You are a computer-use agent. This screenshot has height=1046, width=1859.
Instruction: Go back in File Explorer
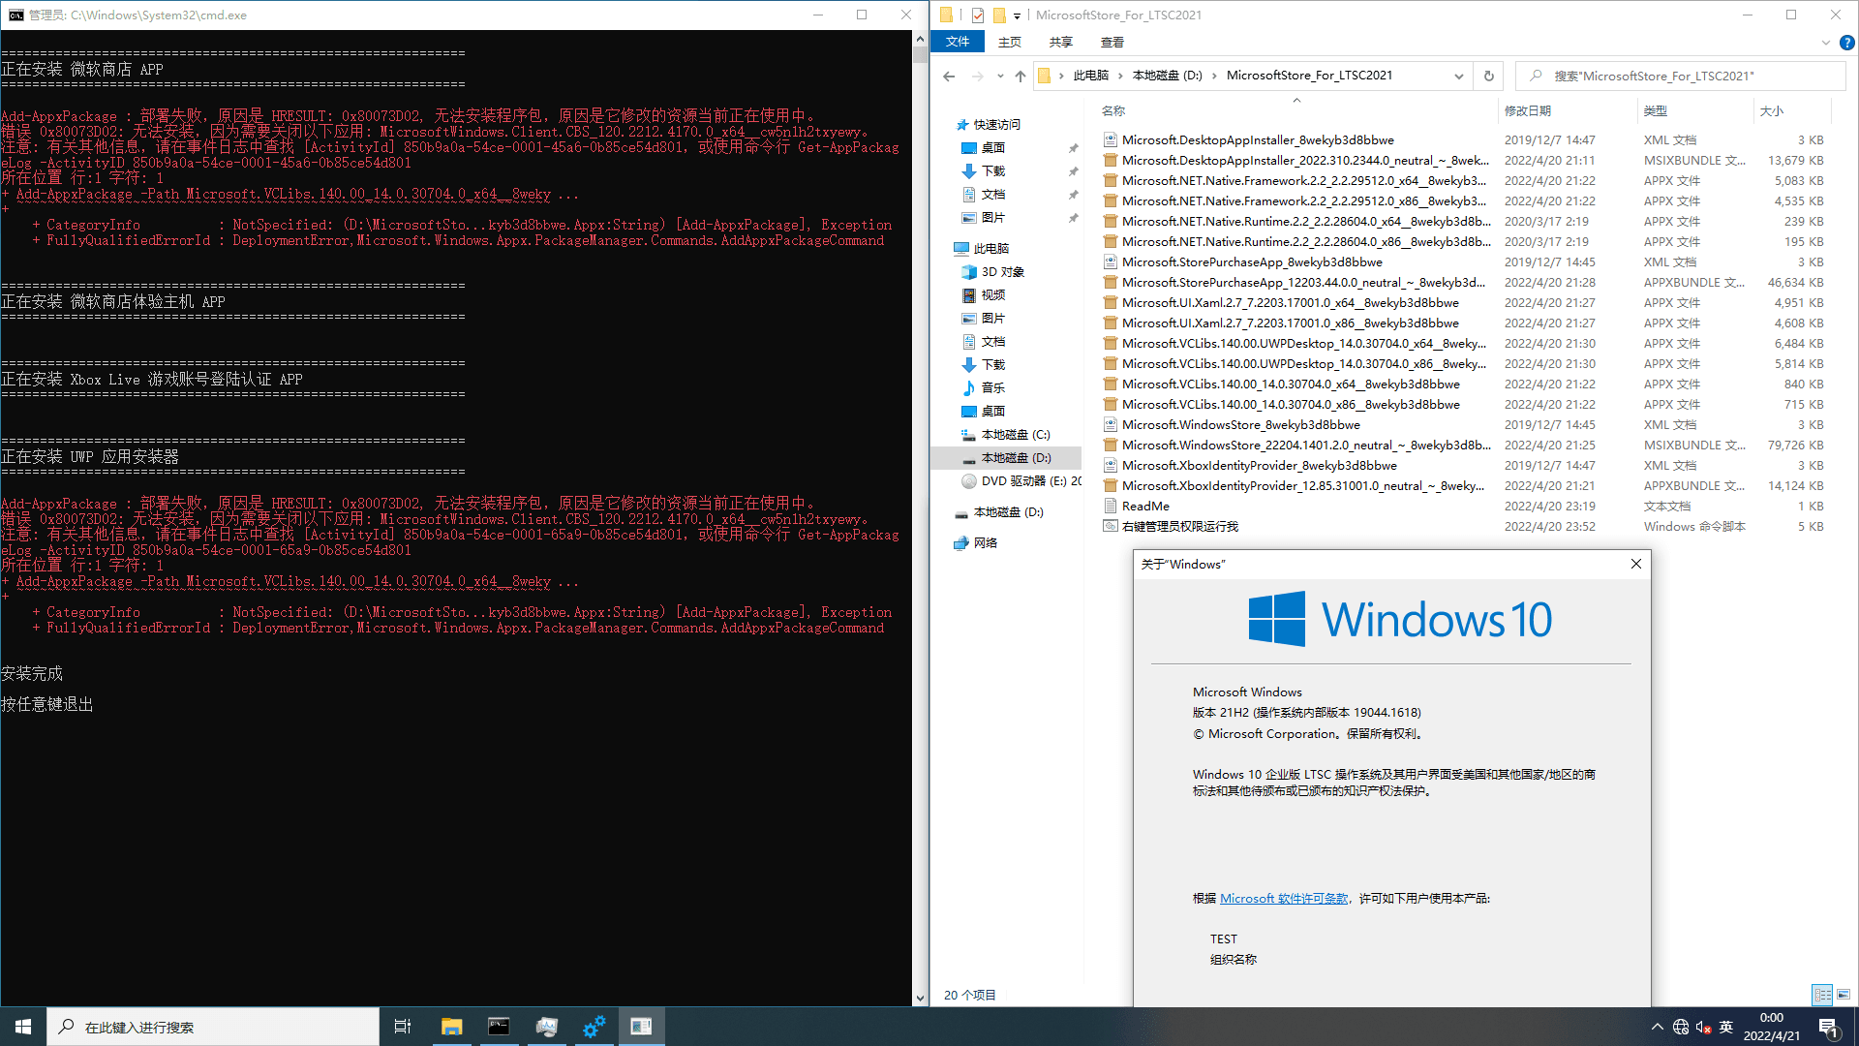click(949, 76)
